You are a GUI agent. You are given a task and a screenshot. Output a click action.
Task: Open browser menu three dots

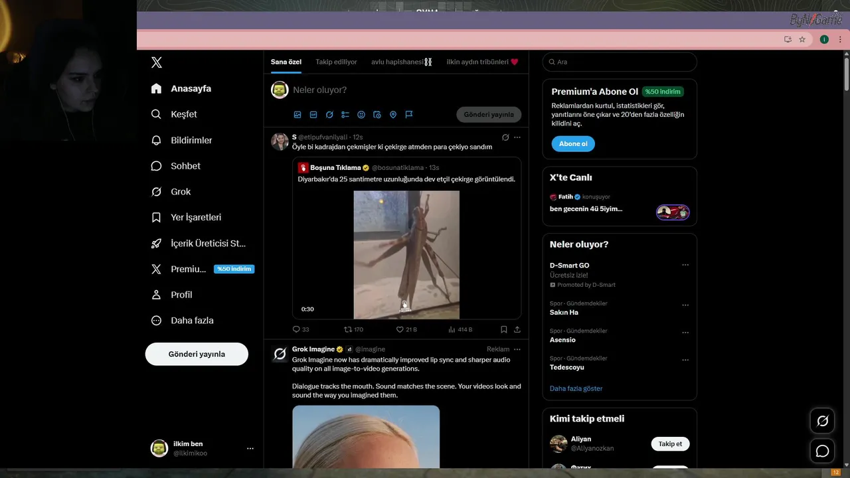pos(839,39)
